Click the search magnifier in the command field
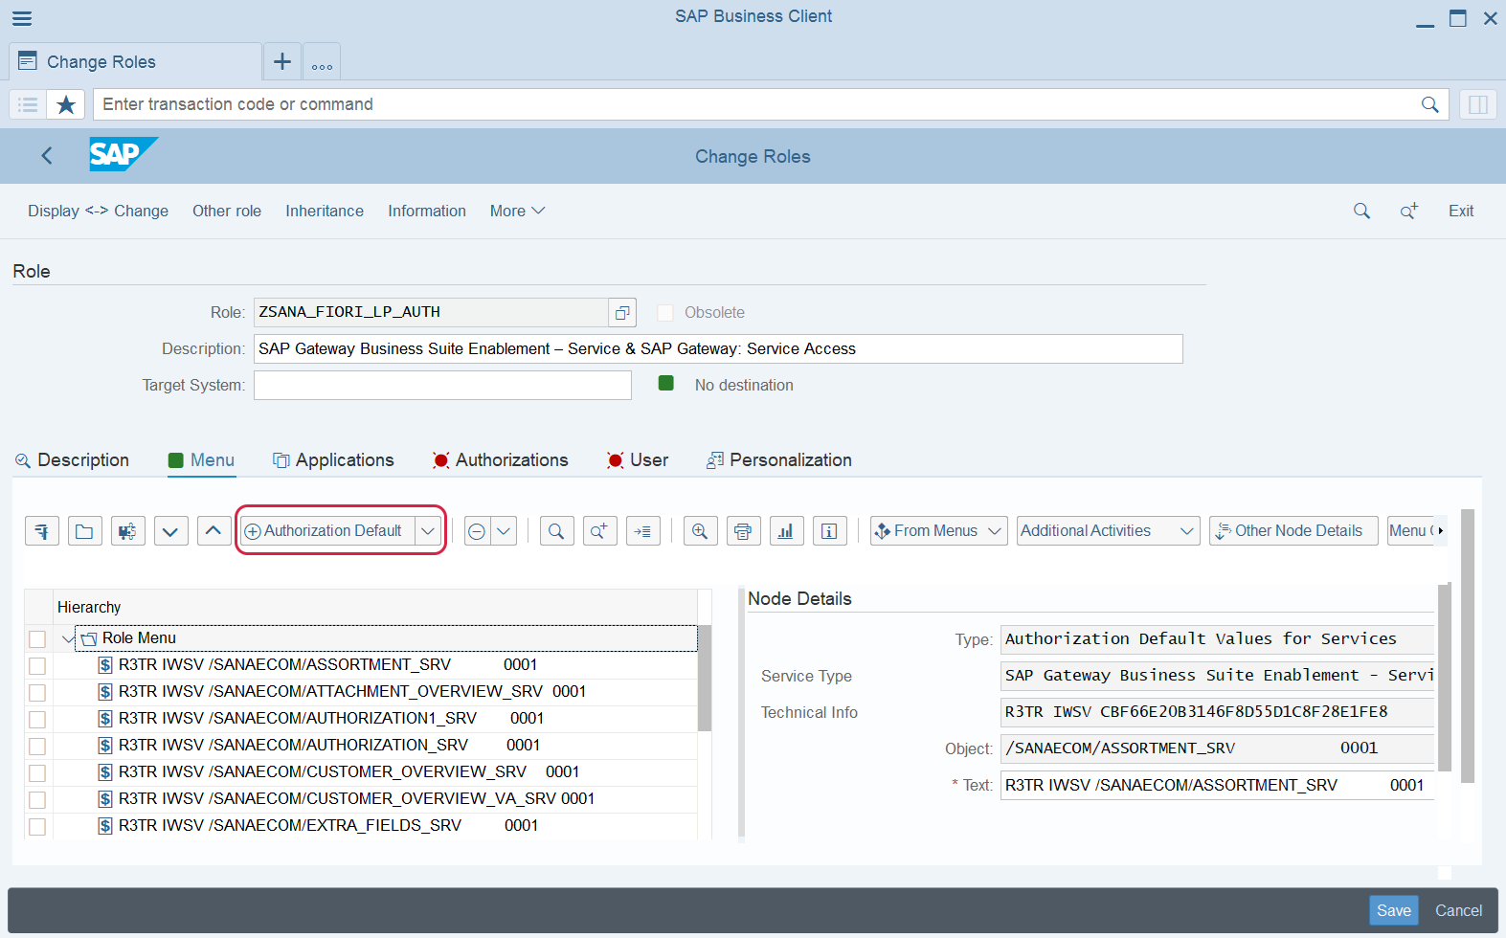This screenshot has height=938, width=1506. click(x=1429, y=104)
